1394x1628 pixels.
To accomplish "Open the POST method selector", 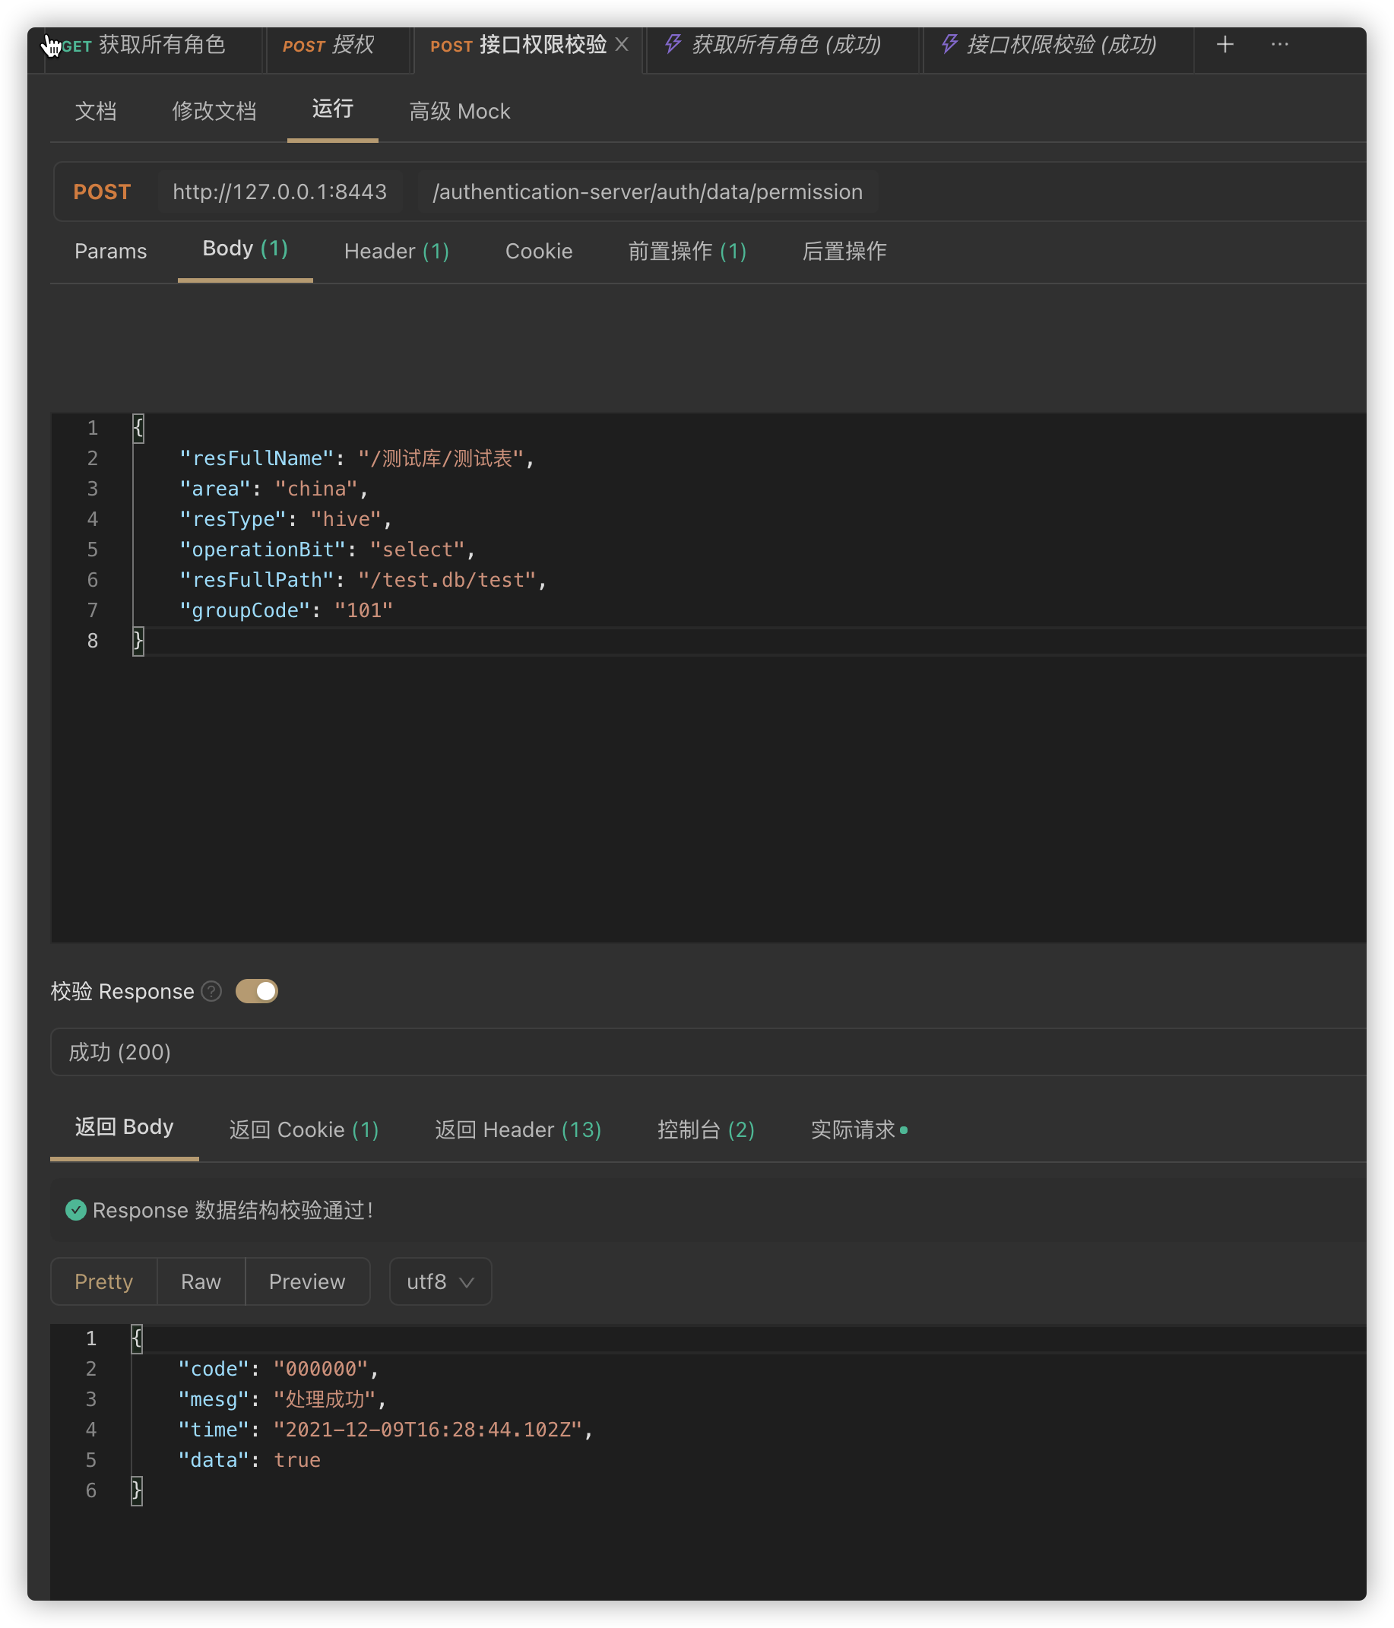I will pos(102,192).
